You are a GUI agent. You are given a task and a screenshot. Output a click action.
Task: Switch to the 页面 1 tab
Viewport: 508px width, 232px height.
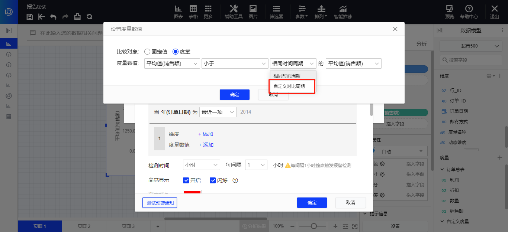40,226
